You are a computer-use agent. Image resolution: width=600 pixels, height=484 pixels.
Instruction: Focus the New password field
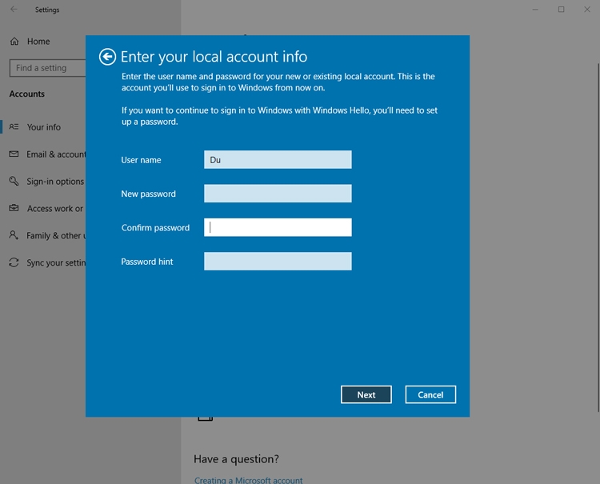pyautogui.click(x=278, y=194)
